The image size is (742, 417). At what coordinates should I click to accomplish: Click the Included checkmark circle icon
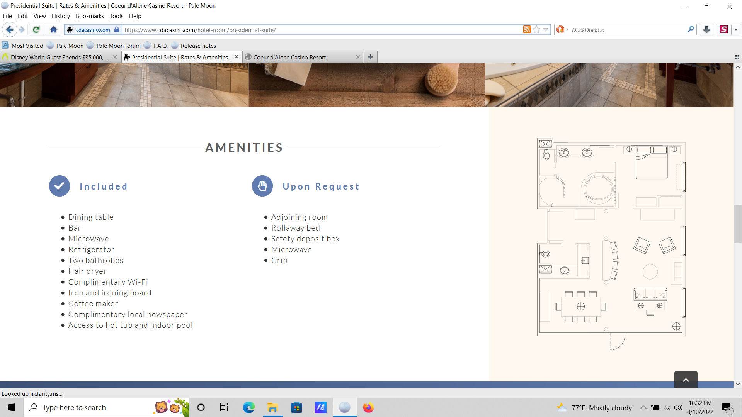[60, 186]
